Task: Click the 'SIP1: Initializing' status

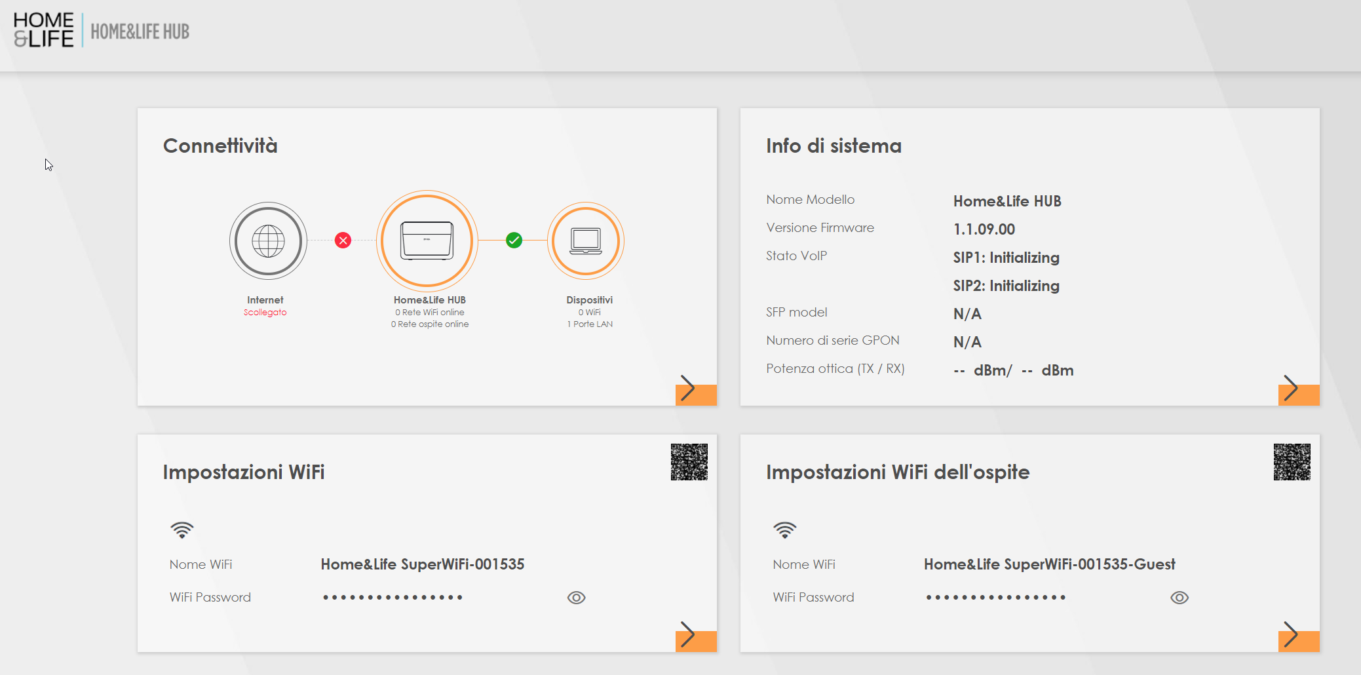Action: tap(1006, 258)
